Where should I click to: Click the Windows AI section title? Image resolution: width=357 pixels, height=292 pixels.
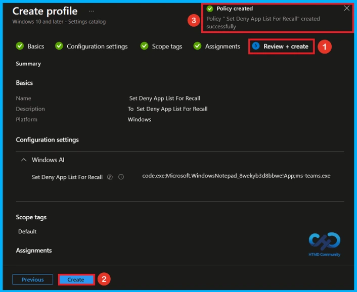click(48, 160)
